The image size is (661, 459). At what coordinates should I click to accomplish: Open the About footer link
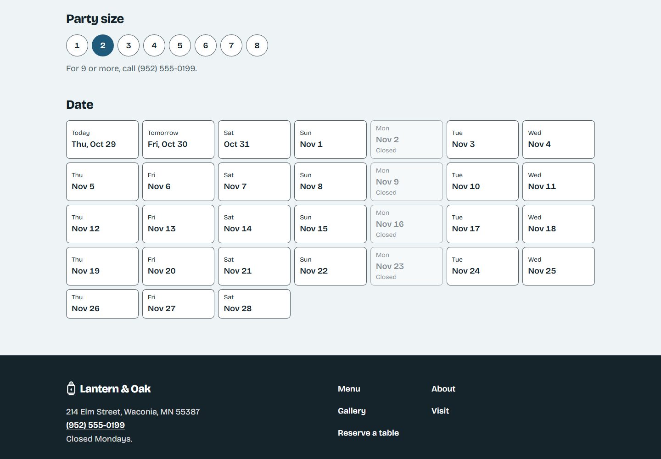(443, 389)
